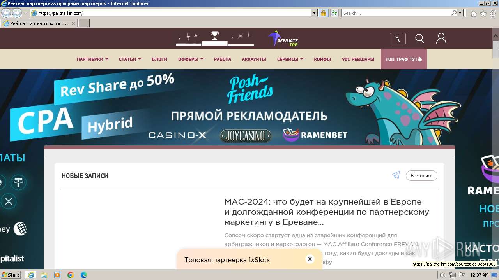Open the site search magnifier icon
Screen dimensions: 499x280
click(419, 38)
